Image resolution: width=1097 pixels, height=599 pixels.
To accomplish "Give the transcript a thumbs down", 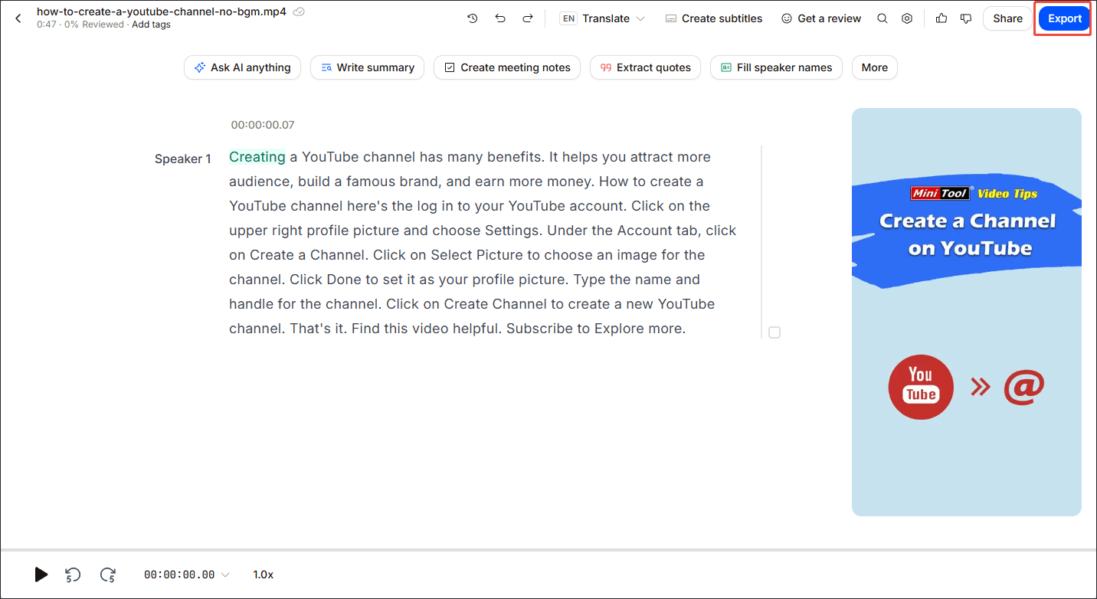I will pos(966,18).
